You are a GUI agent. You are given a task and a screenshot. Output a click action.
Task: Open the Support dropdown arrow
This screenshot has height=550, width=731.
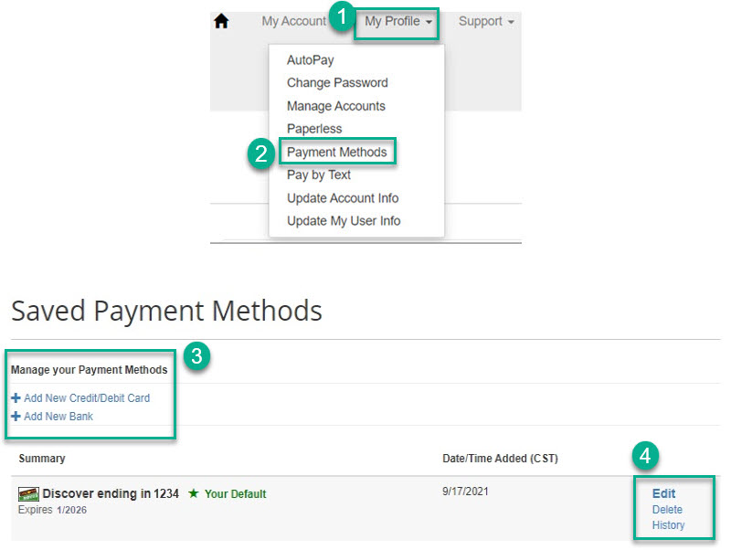point(512,20)
